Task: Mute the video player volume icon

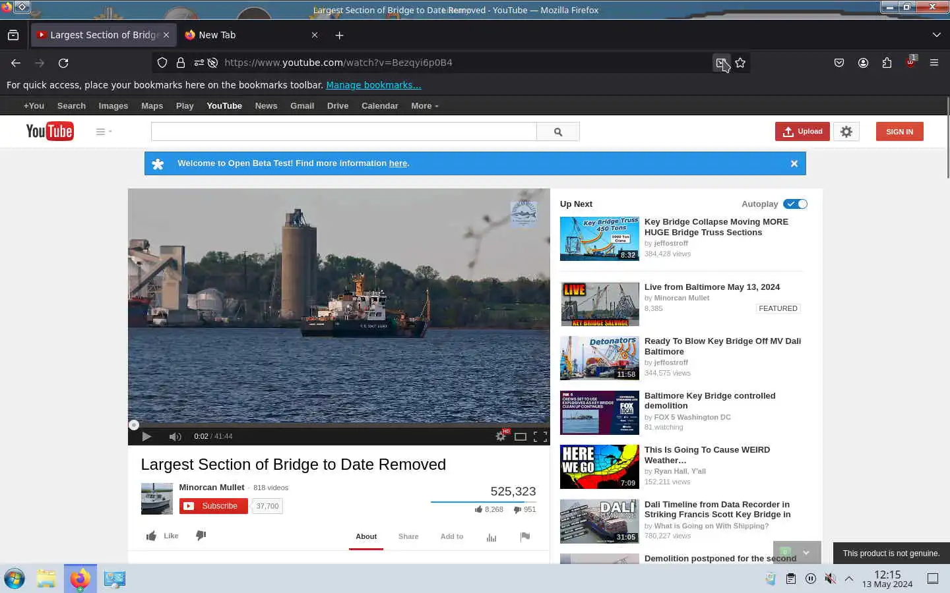Action: click(x=175, y=436)
